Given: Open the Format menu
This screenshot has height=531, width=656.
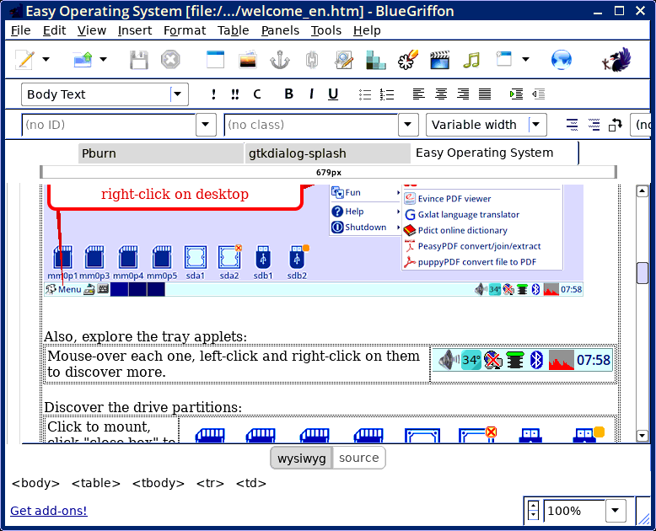Looking at the screenshot, I should point(185,30).
